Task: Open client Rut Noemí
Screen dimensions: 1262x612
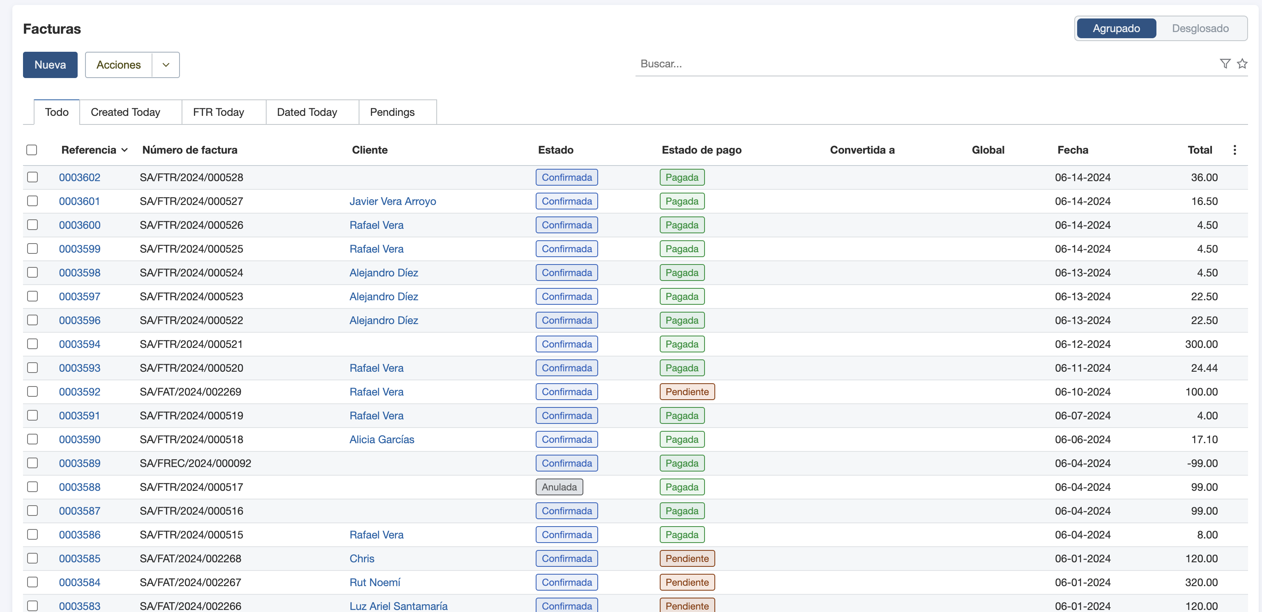Action: click(375, 582)
